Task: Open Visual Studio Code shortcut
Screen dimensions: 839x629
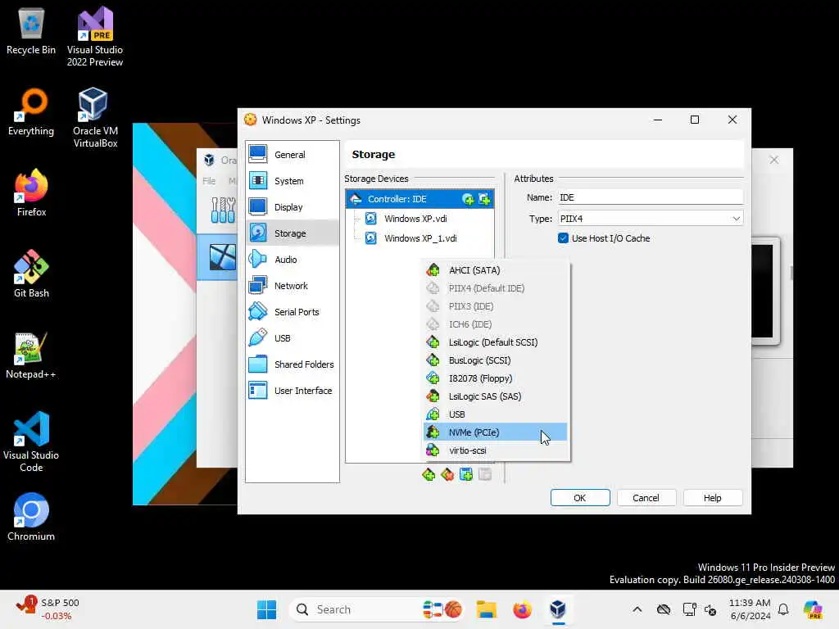Action: click(31, 441)
